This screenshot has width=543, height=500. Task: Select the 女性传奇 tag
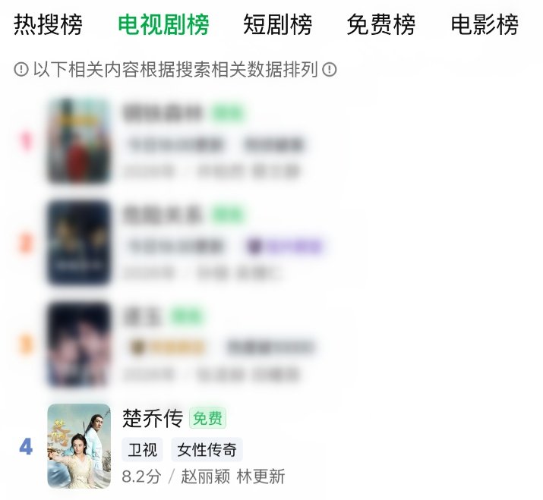(207, 450)
